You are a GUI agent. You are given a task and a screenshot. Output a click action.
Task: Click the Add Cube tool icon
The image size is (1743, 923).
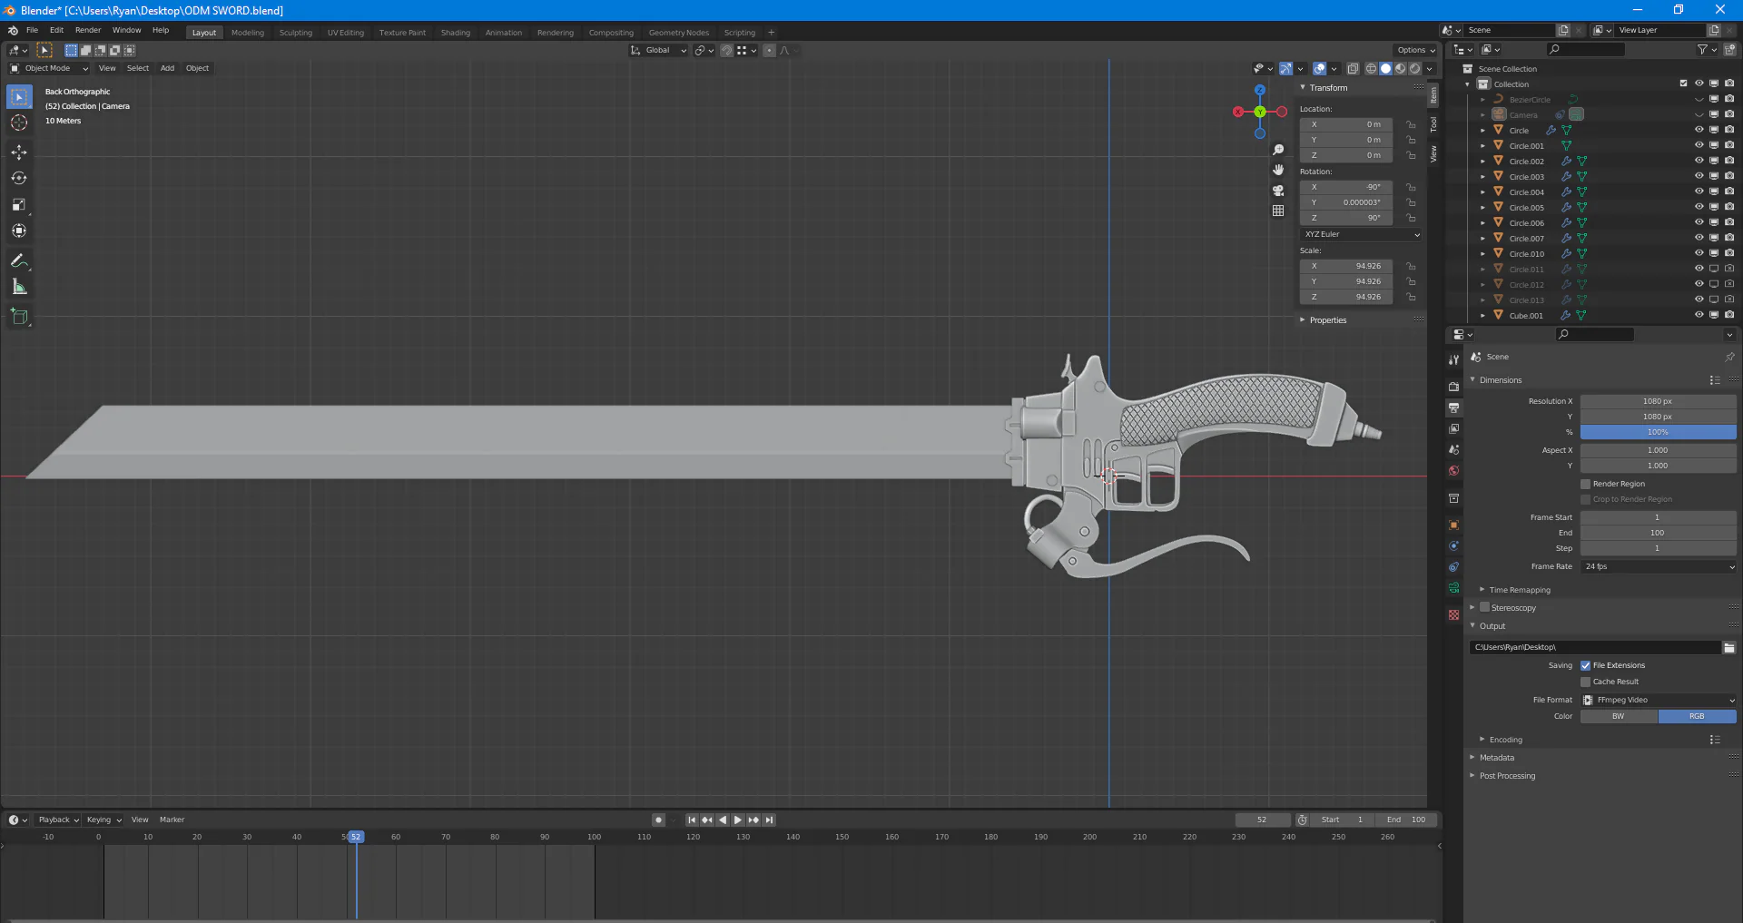point(19,317)
